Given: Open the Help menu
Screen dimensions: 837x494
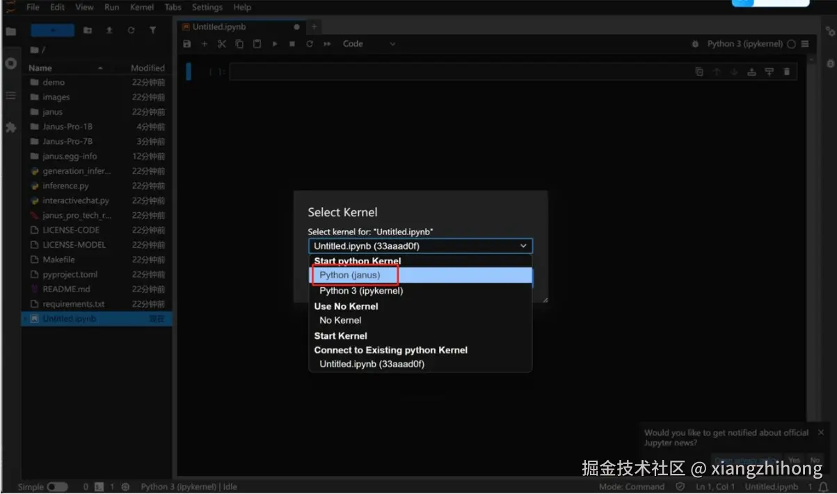Looking at the screenshot, I should 242,7.
